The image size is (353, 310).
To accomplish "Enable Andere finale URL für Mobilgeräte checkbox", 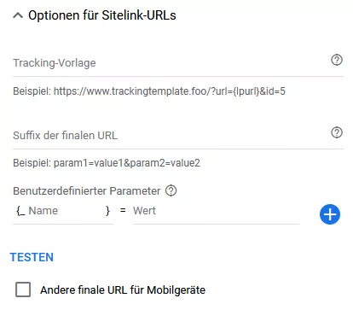I will click(23, 290).
